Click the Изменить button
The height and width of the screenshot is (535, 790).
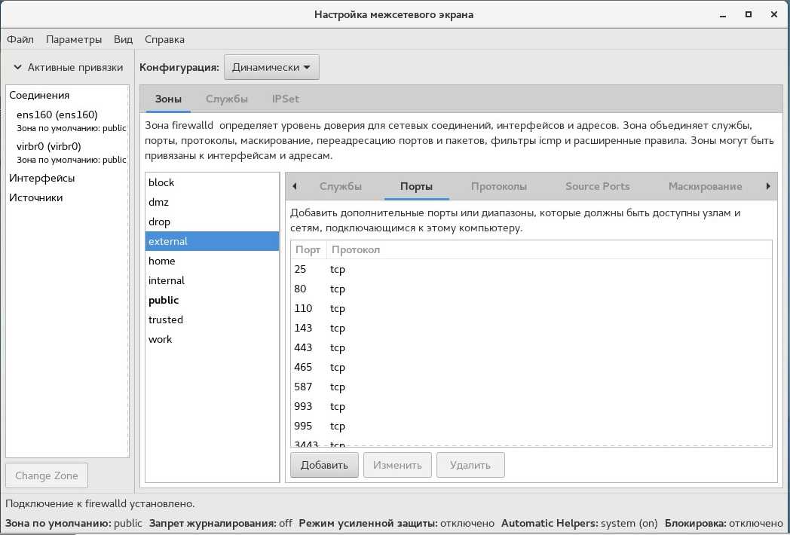pyautogui.click(x=397, y=465)
